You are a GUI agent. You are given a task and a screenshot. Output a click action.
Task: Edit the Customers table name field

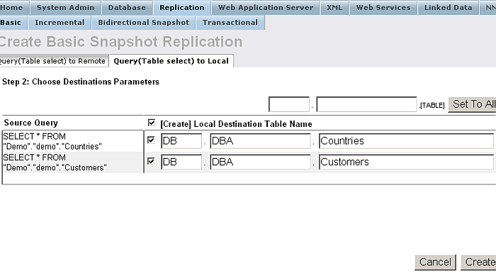[407, 162]
